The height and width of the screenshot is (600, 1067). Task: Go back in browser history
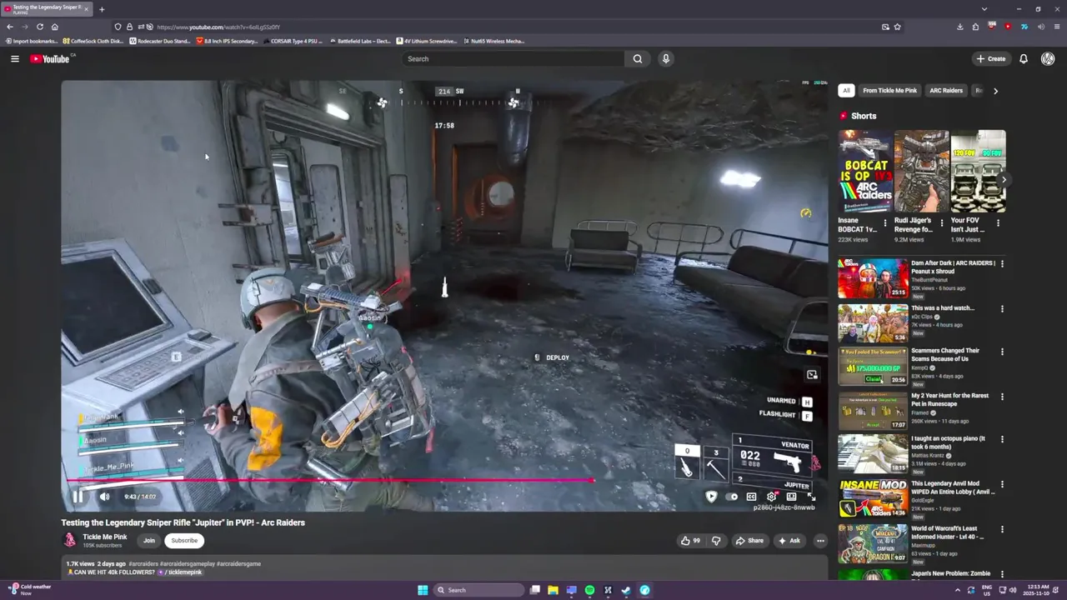[10, 27]
